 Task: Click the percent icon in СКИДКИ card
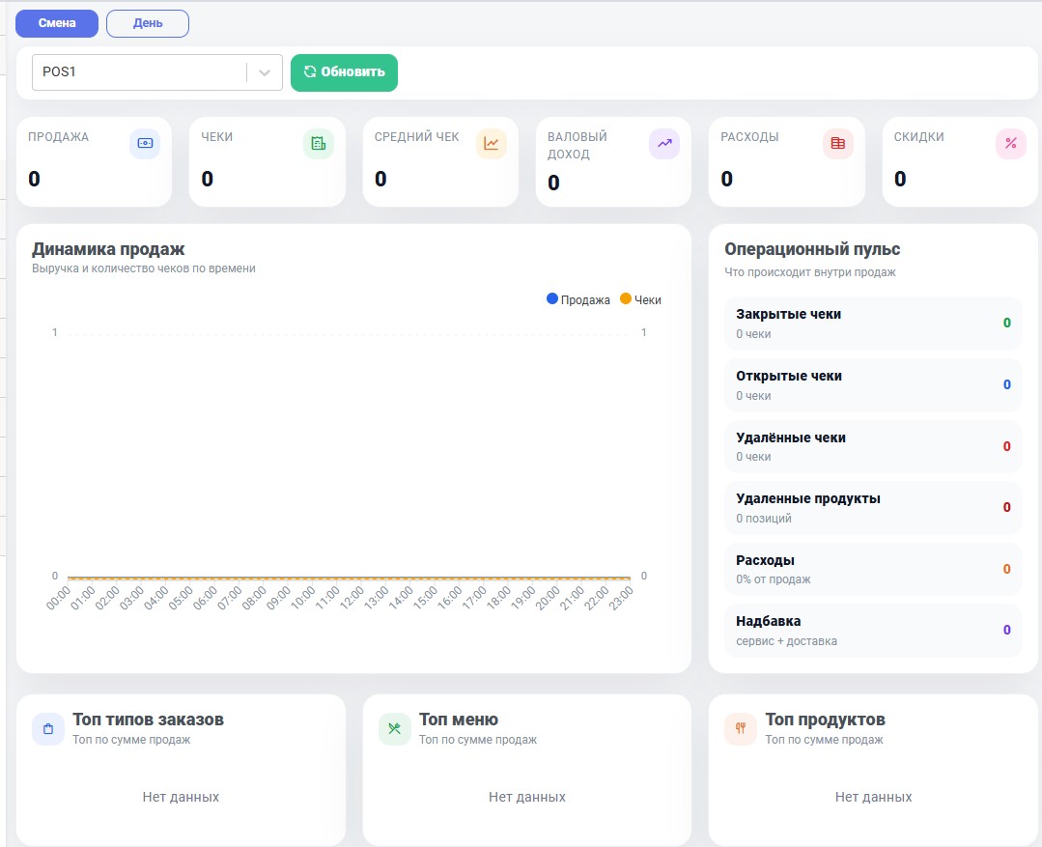(1011, 144)
